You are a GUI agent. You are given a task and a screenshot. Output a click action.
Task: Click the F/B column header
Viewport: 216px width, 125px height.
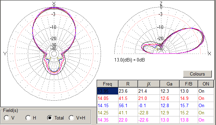tap(189, 84)
